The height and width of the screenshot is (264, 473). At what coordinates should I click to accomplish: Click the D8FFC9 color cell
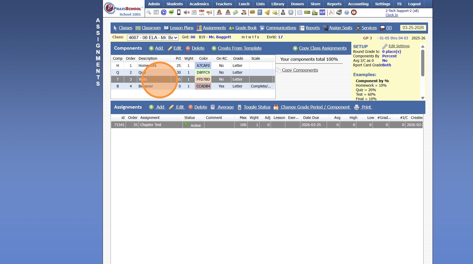click(x=203, y=72)
